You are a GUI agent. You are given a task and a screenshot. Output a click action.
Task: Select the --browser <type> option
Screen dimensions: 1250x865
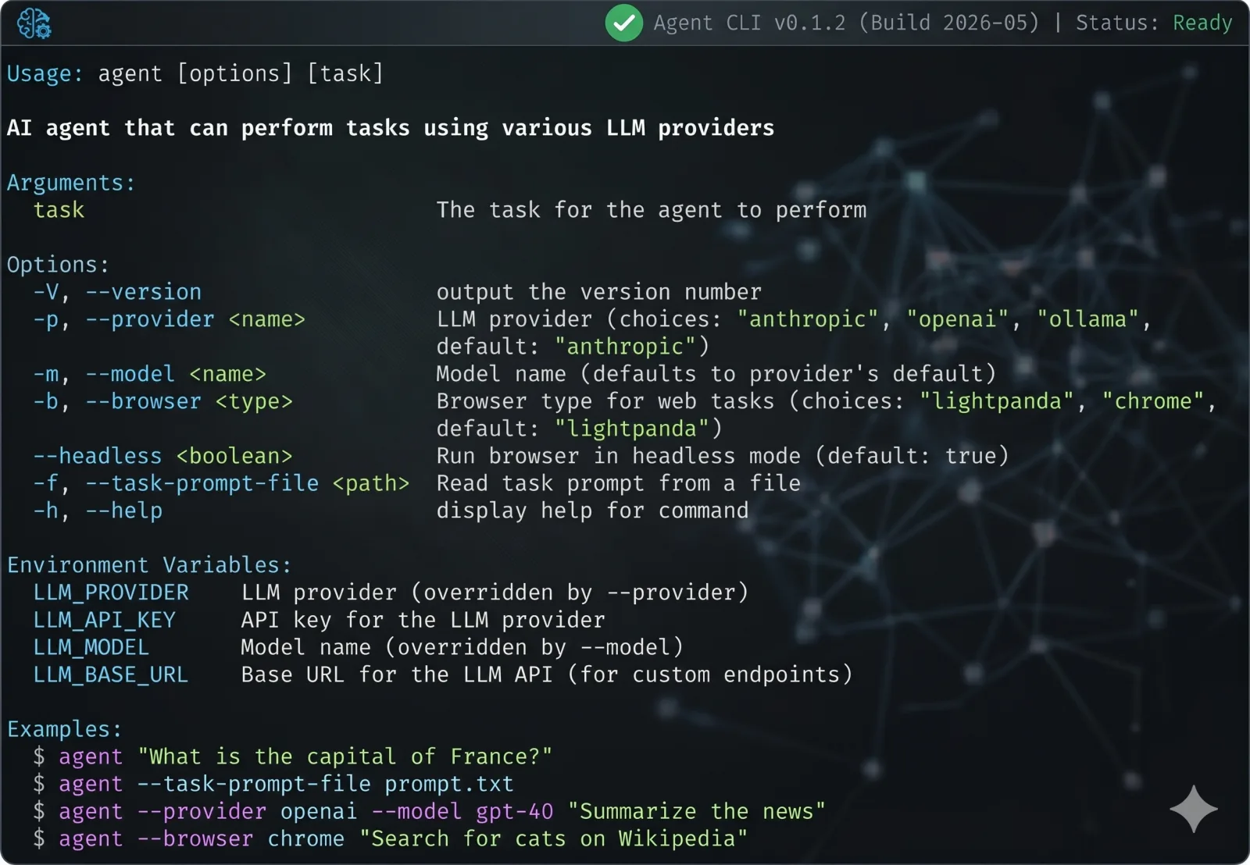pos(162,401)
